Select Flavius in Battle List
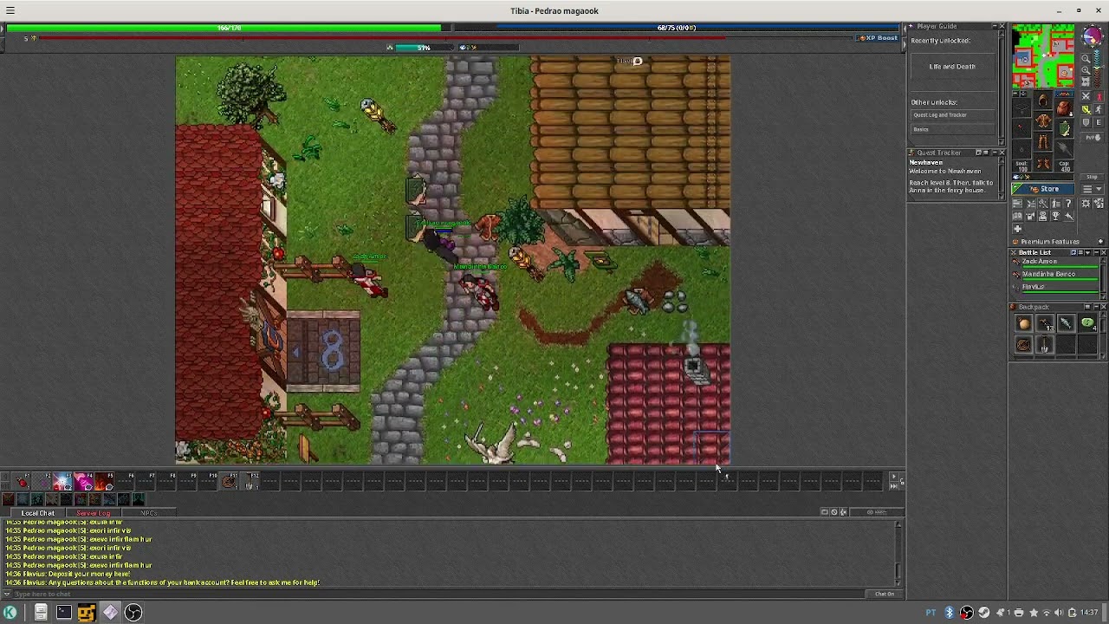1109x624 pixels. coord(1055,289)
